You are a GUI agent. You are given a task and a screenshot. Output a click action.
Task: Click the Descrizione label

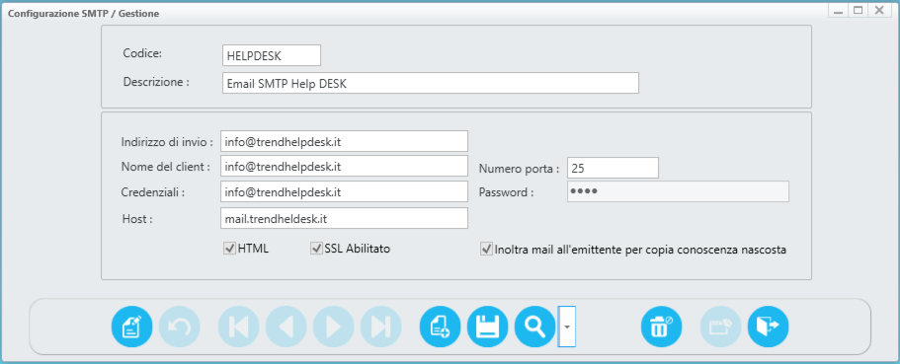click(156, 82)
